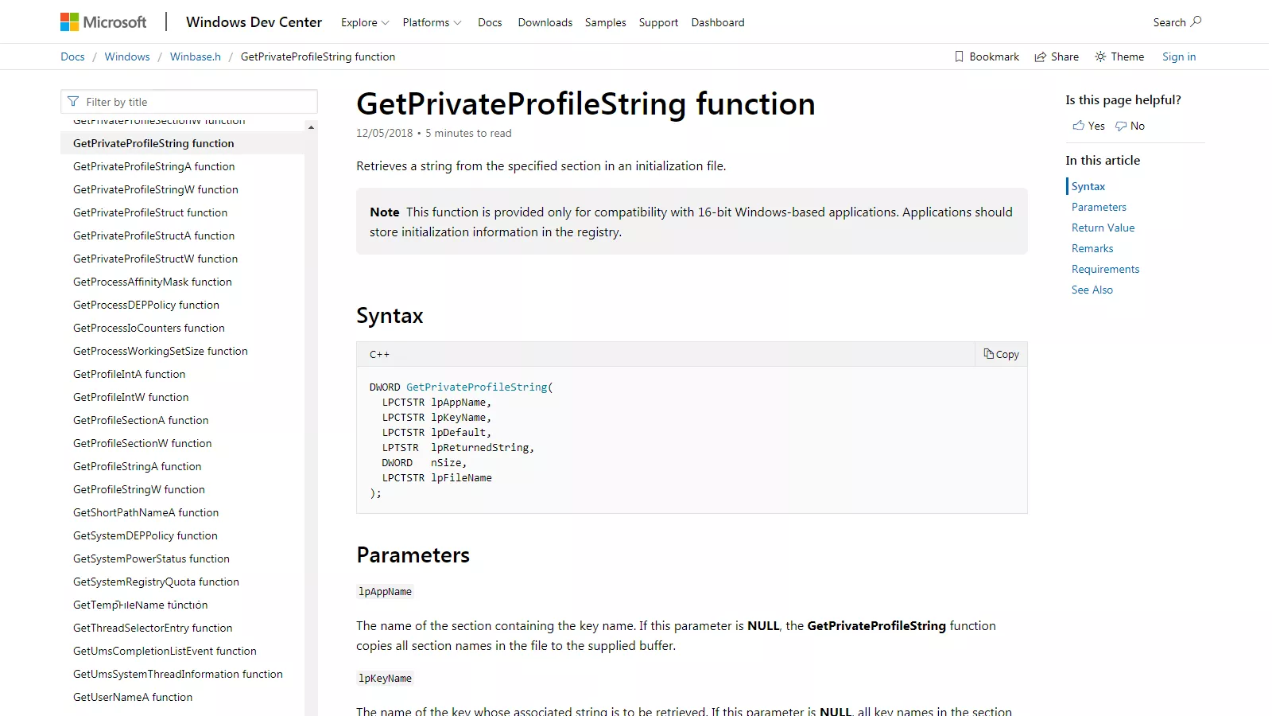Click the Windows breadcrumb link
The image size is (1272, 716).
coord(127,56)
